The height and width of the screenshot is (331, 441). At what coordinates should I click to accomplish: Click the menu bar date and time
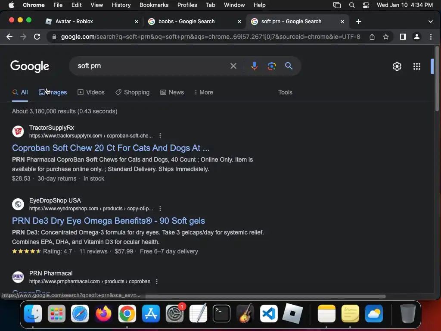click(x=404, y=5)
